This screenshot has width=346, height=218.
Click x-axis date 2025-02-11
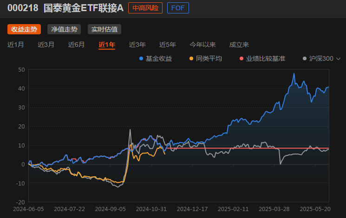pos(233,209)
